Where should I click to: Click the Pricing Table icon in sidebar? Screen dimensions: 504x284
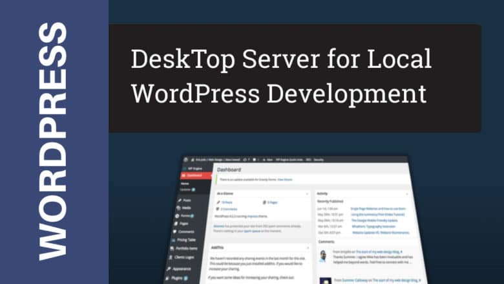(x=173, y=240)
